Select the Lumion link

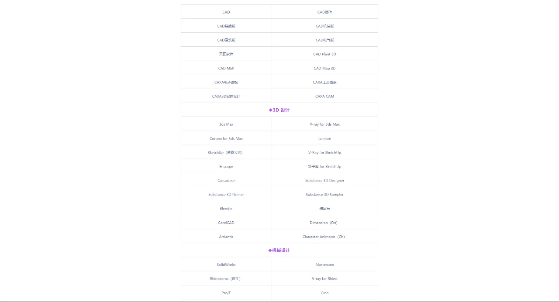pyautogui.click(x=324, y=138)
